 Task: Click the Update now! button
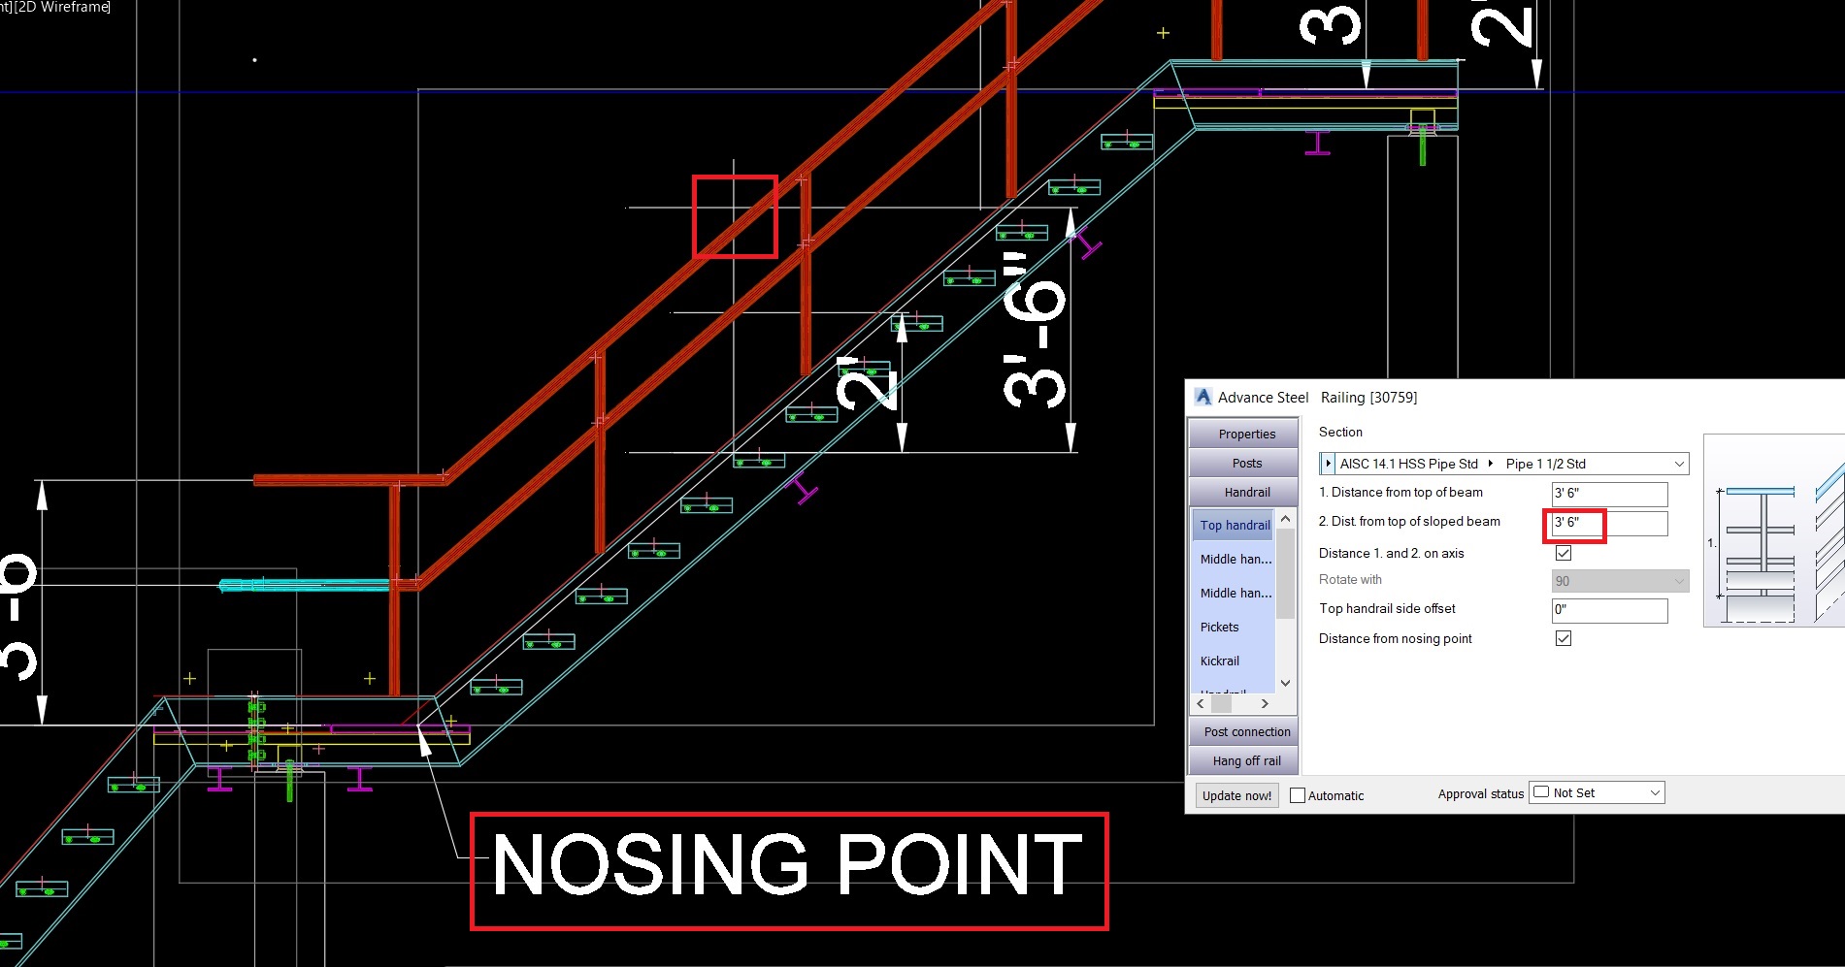pos(1236,795)
